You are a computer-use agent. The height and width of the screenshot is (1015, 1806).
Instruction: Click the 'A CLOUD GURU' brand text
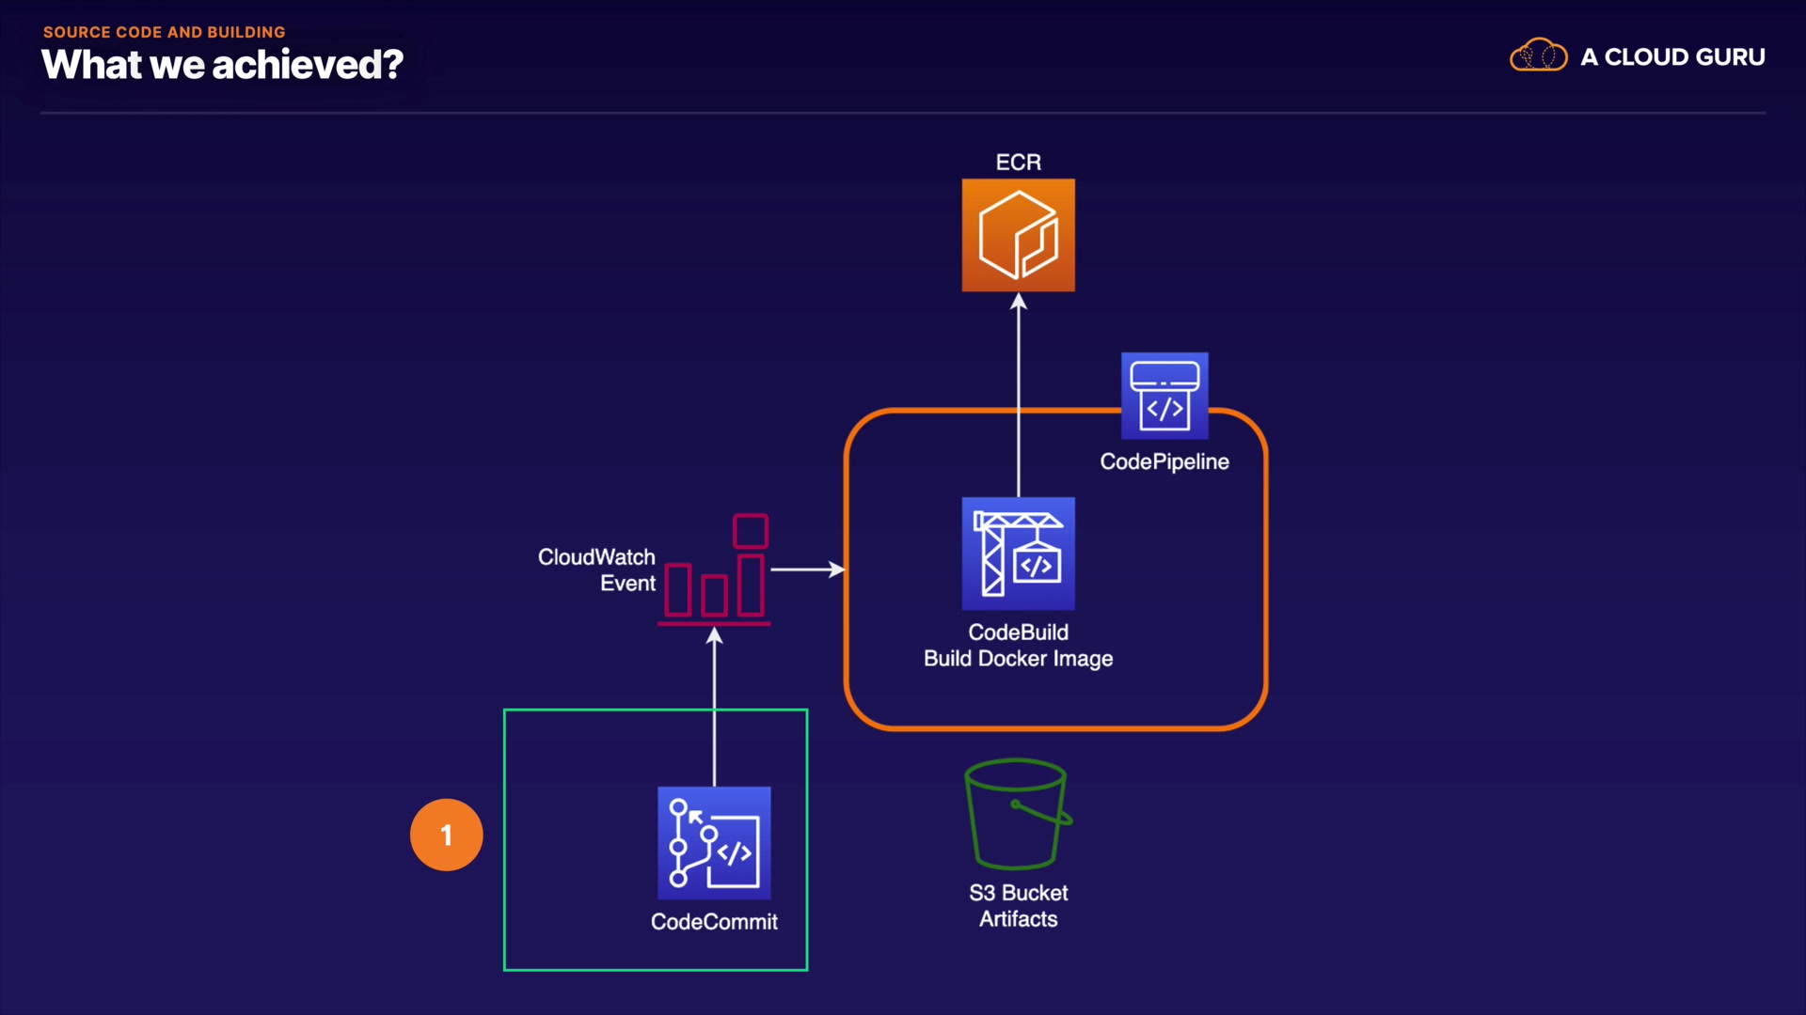1671,57
